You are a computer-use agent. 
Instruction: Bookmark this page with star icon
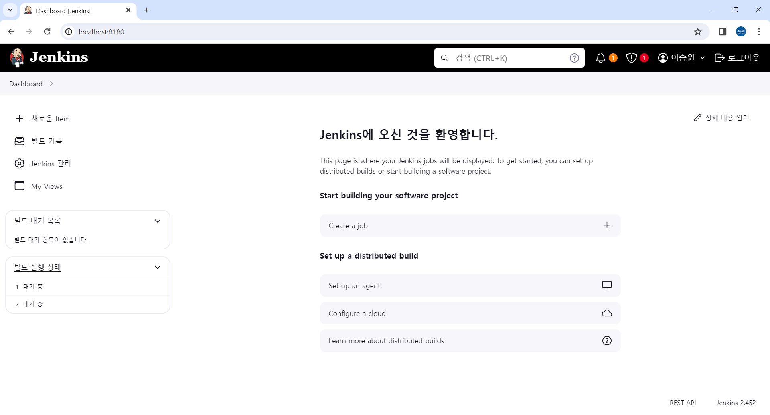click(x=698, y=32)
